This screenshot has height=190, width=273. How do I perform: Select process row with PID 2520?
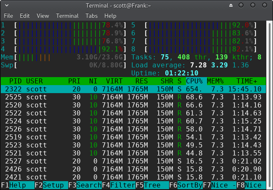point(133,105)
